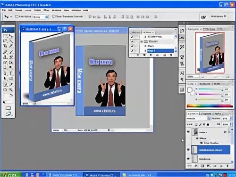Create new layer in Layers panel
The height and width of the screenshot is (177, 236).
[x=221, y=166]
